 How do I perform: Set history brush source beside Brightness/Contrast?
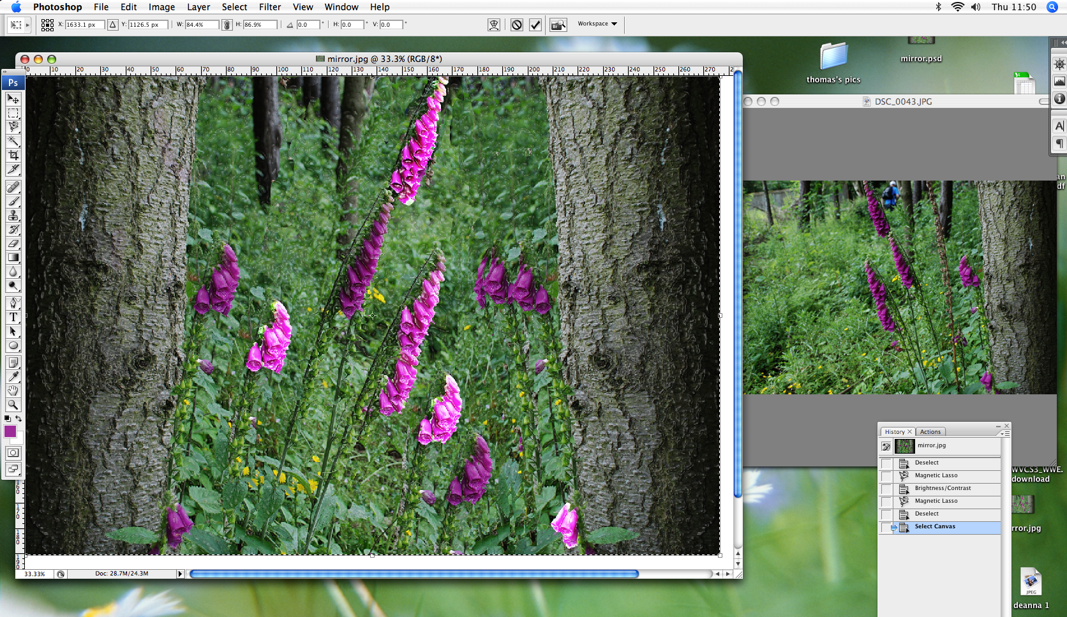(886, 489)
